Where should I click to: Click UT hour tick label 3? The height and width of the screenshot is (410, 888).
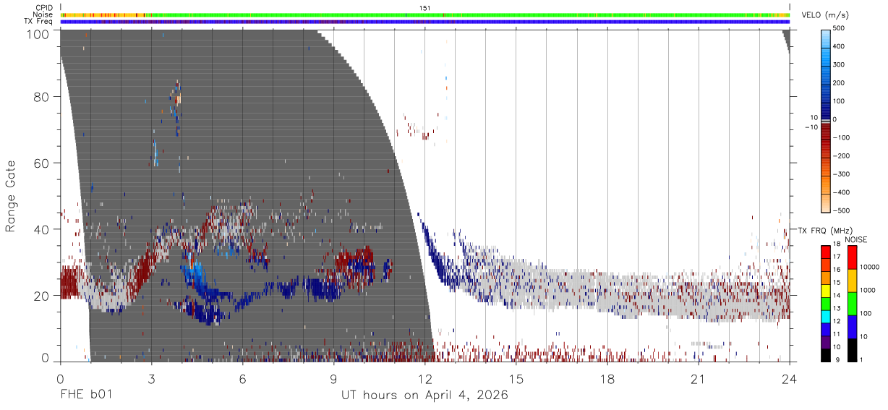pyautogui.click(x=151, y=379)
